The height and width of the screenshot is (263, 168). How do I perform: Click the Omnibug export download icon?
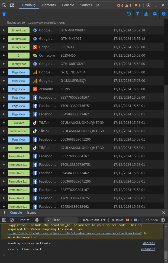click(146, 14)
